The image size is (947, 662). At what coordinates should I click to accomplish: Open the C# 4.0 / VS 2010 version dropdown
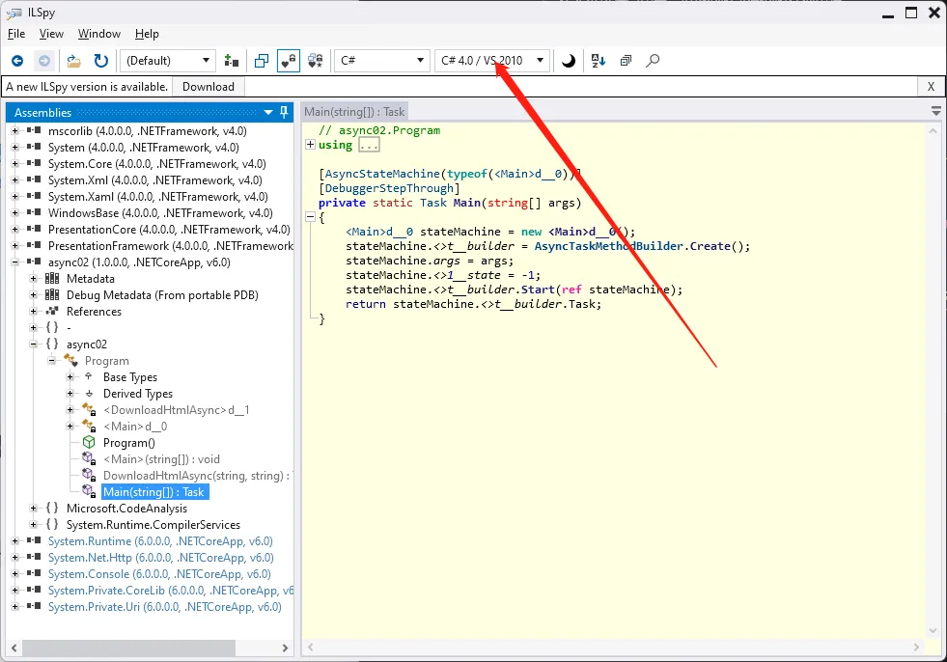pos(492,61)
